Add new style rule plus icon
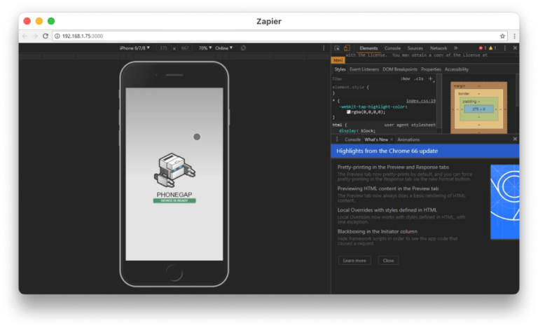Image resolution: width=538 pixels, height=328 pixels. click(x=431, y=78)
